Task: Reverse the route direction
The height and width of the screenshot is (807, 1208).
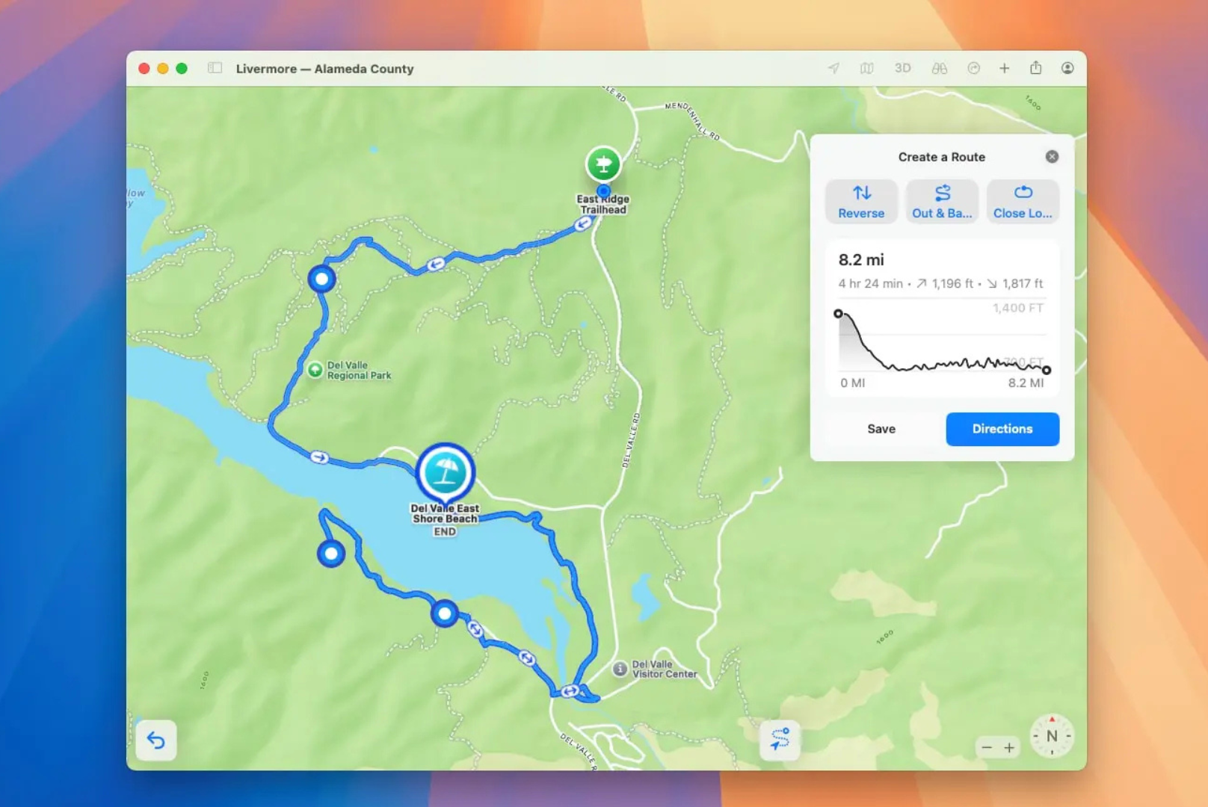Action: click(861, 201)
